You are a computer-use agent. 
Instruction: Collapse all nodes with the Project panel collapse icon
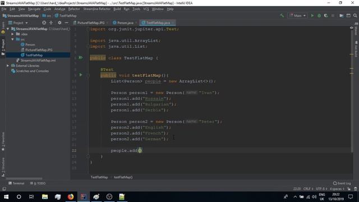tap(51, 22)
